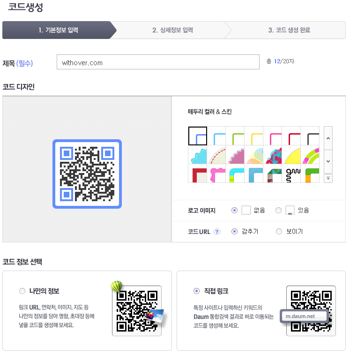Select the thick dark red frame skin
This screenshot has height=355, width=350.
click(198, 174)
